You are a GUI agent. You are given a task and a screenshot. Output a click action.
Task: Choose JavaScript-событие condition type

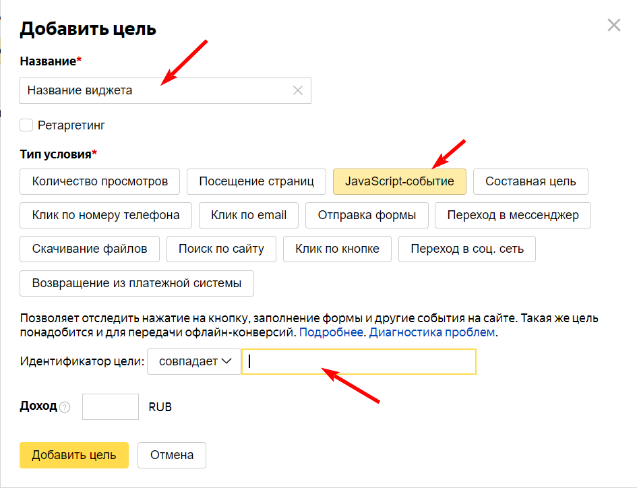click(x=400, y=181)
